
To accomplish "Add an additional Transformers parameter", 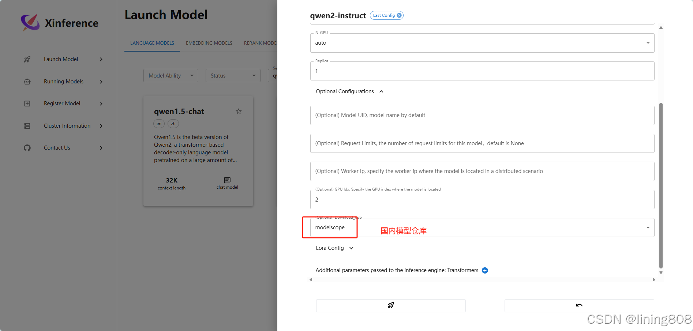I will point(485,270).
